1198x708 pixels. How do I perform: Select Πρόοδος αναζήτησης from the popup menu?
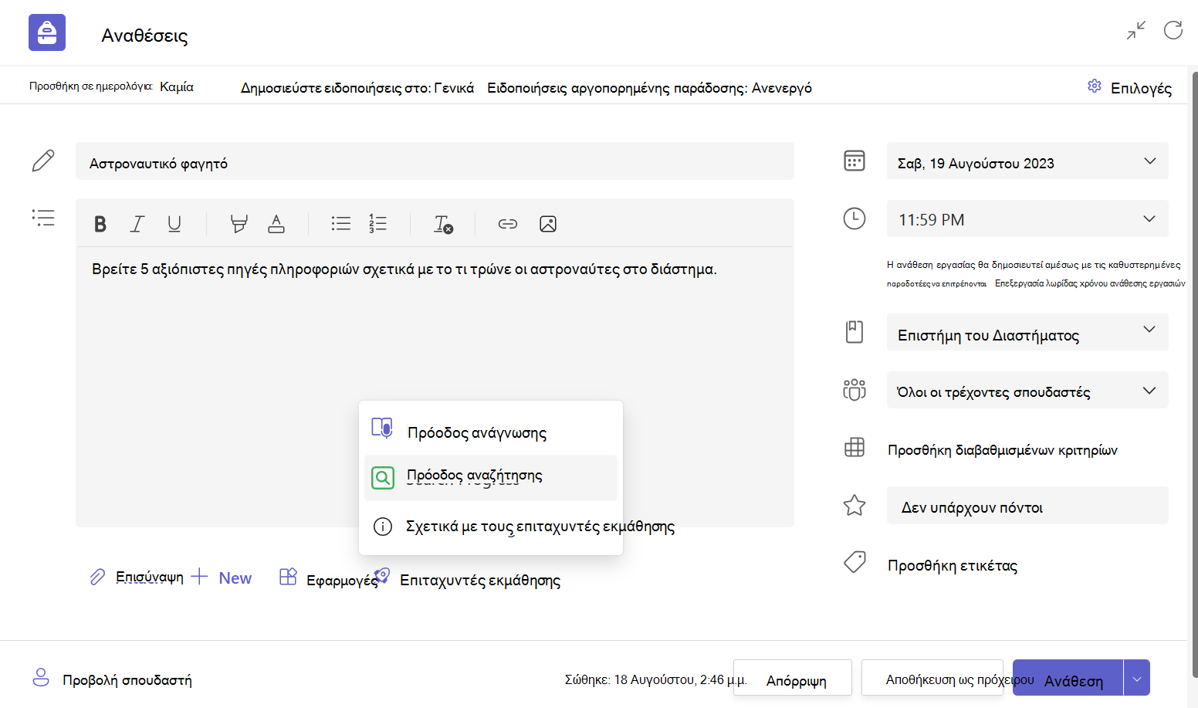coord(491,478)
